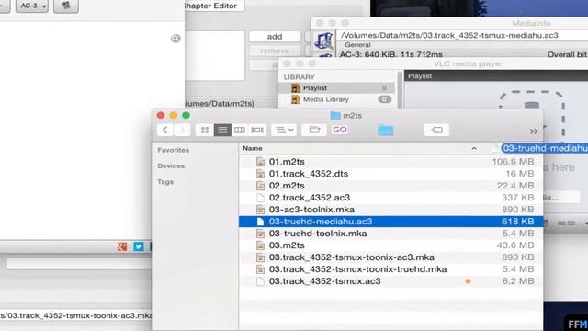
Task: Click the Google Plus share icon
Action: [122, 246]
